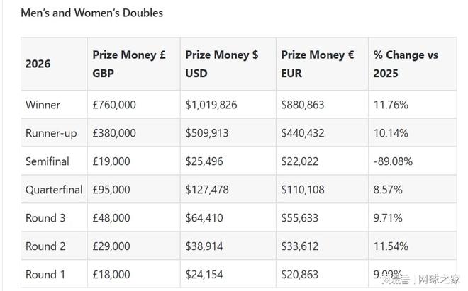Click the Prize Money £ GBP header

[x=129, y=64]
